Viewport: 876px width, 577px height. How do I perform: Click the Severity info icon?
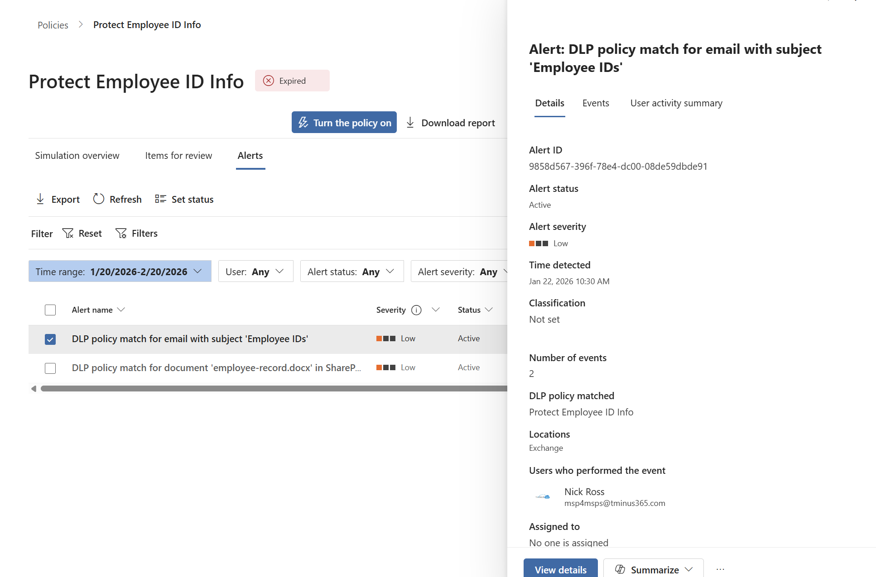[x=416, y=310]
